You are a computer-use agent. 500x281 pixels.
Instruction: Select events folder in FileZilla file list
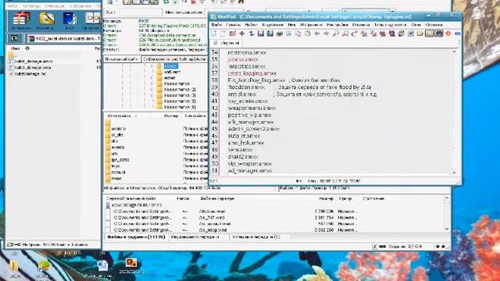click(118, 148)
